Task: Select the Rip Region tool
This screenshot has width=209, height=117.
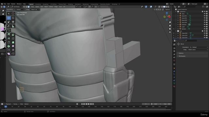Action: tap(13, 54)
